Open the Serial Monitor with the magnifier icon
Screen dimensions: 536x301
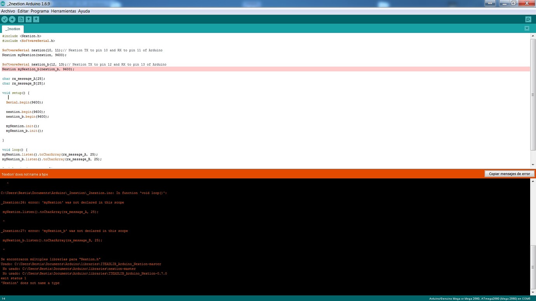pyautogui.click(x=528, y=19)
